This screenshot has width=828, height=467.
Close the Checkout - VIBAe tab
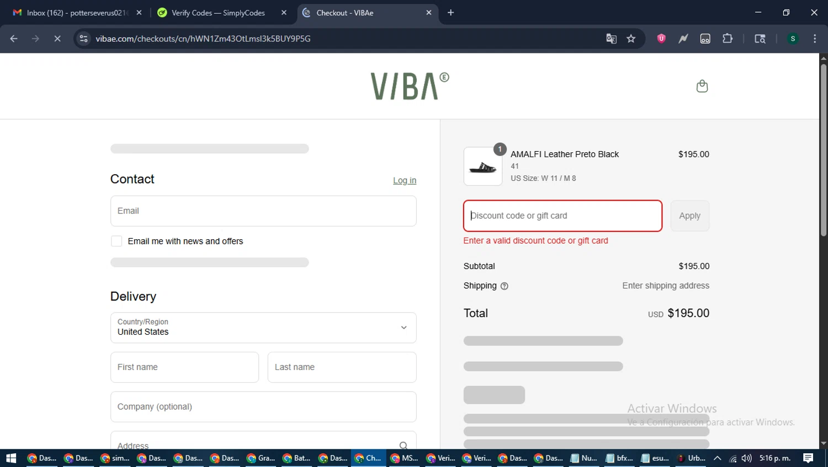[429, 13]
